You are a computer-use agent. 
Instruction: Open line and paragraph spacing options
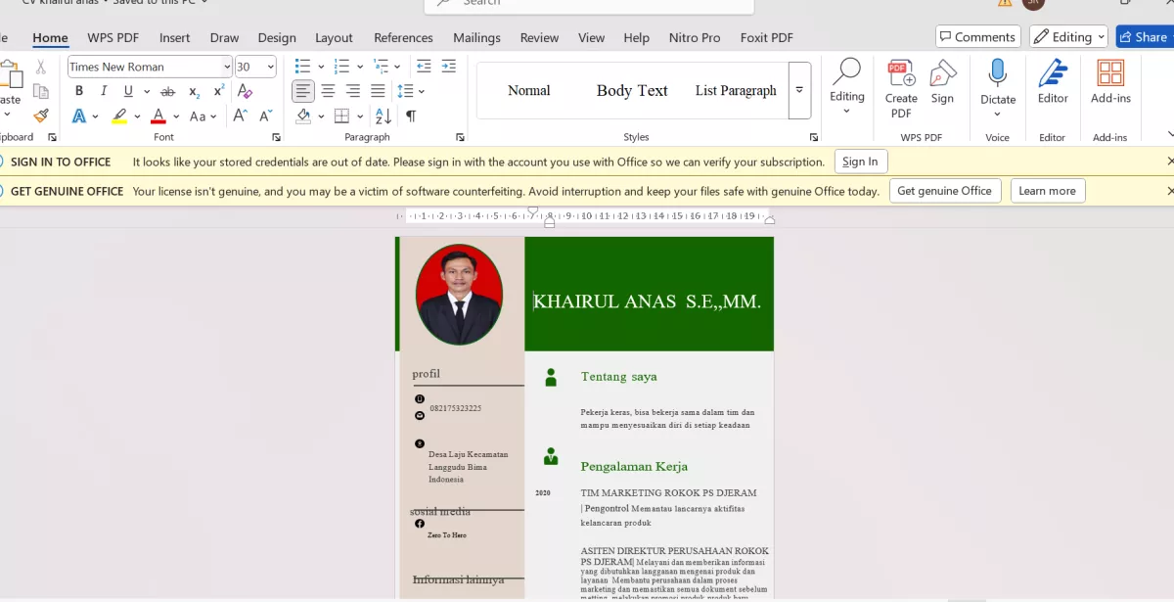pyautogui.click(x=411, y=91)
